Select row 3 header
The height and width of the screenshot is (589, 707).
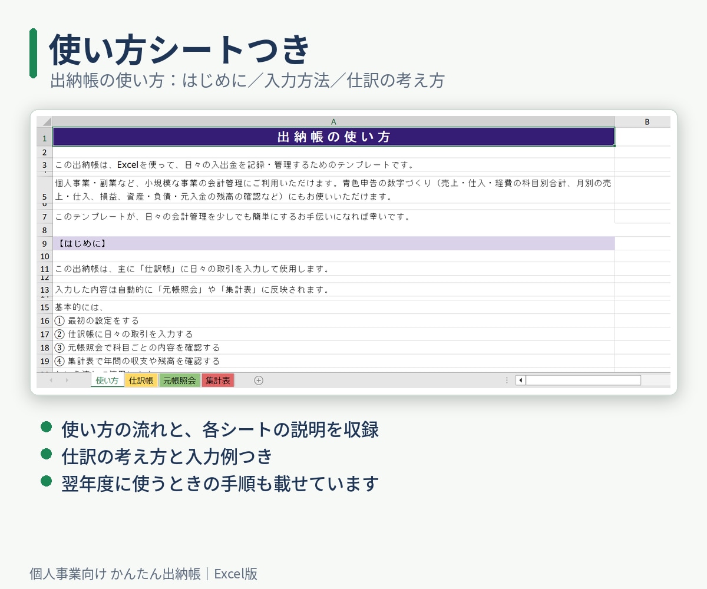(x=45, y=164)
